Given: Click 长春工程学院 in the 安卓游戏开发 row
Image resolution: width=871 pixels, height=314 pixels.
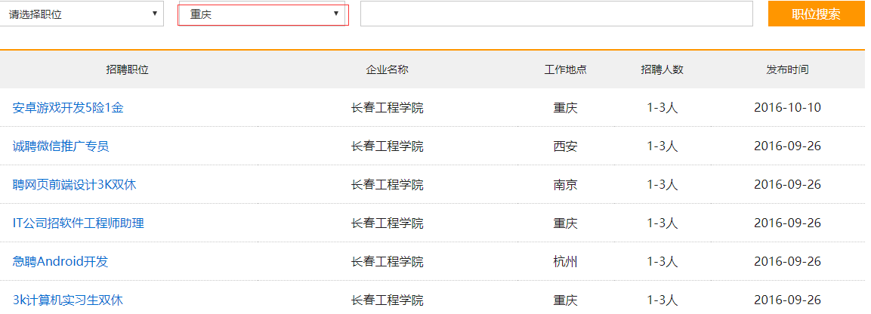Looking at the screenshot, I should (388, 107).
